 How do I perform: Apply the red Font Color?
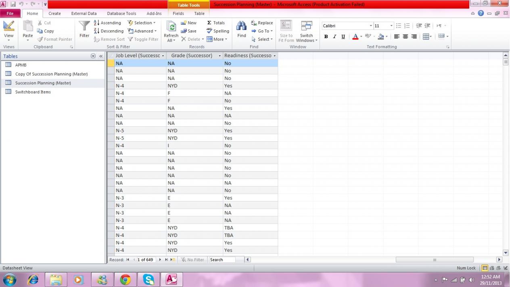click(355, 37)
